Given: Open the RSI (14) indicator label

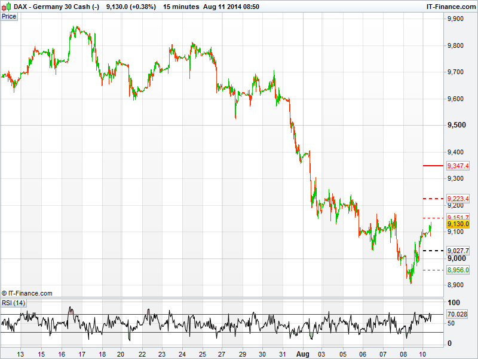Looking at the screenshot, I should pos(13,303).
